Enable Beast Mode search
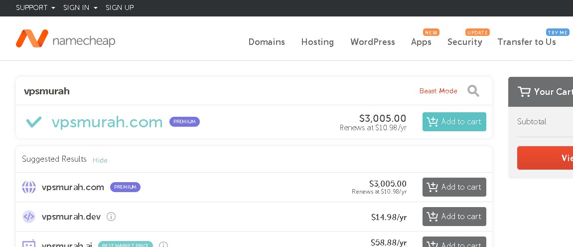573x247 pixels. tap(438, 91)
